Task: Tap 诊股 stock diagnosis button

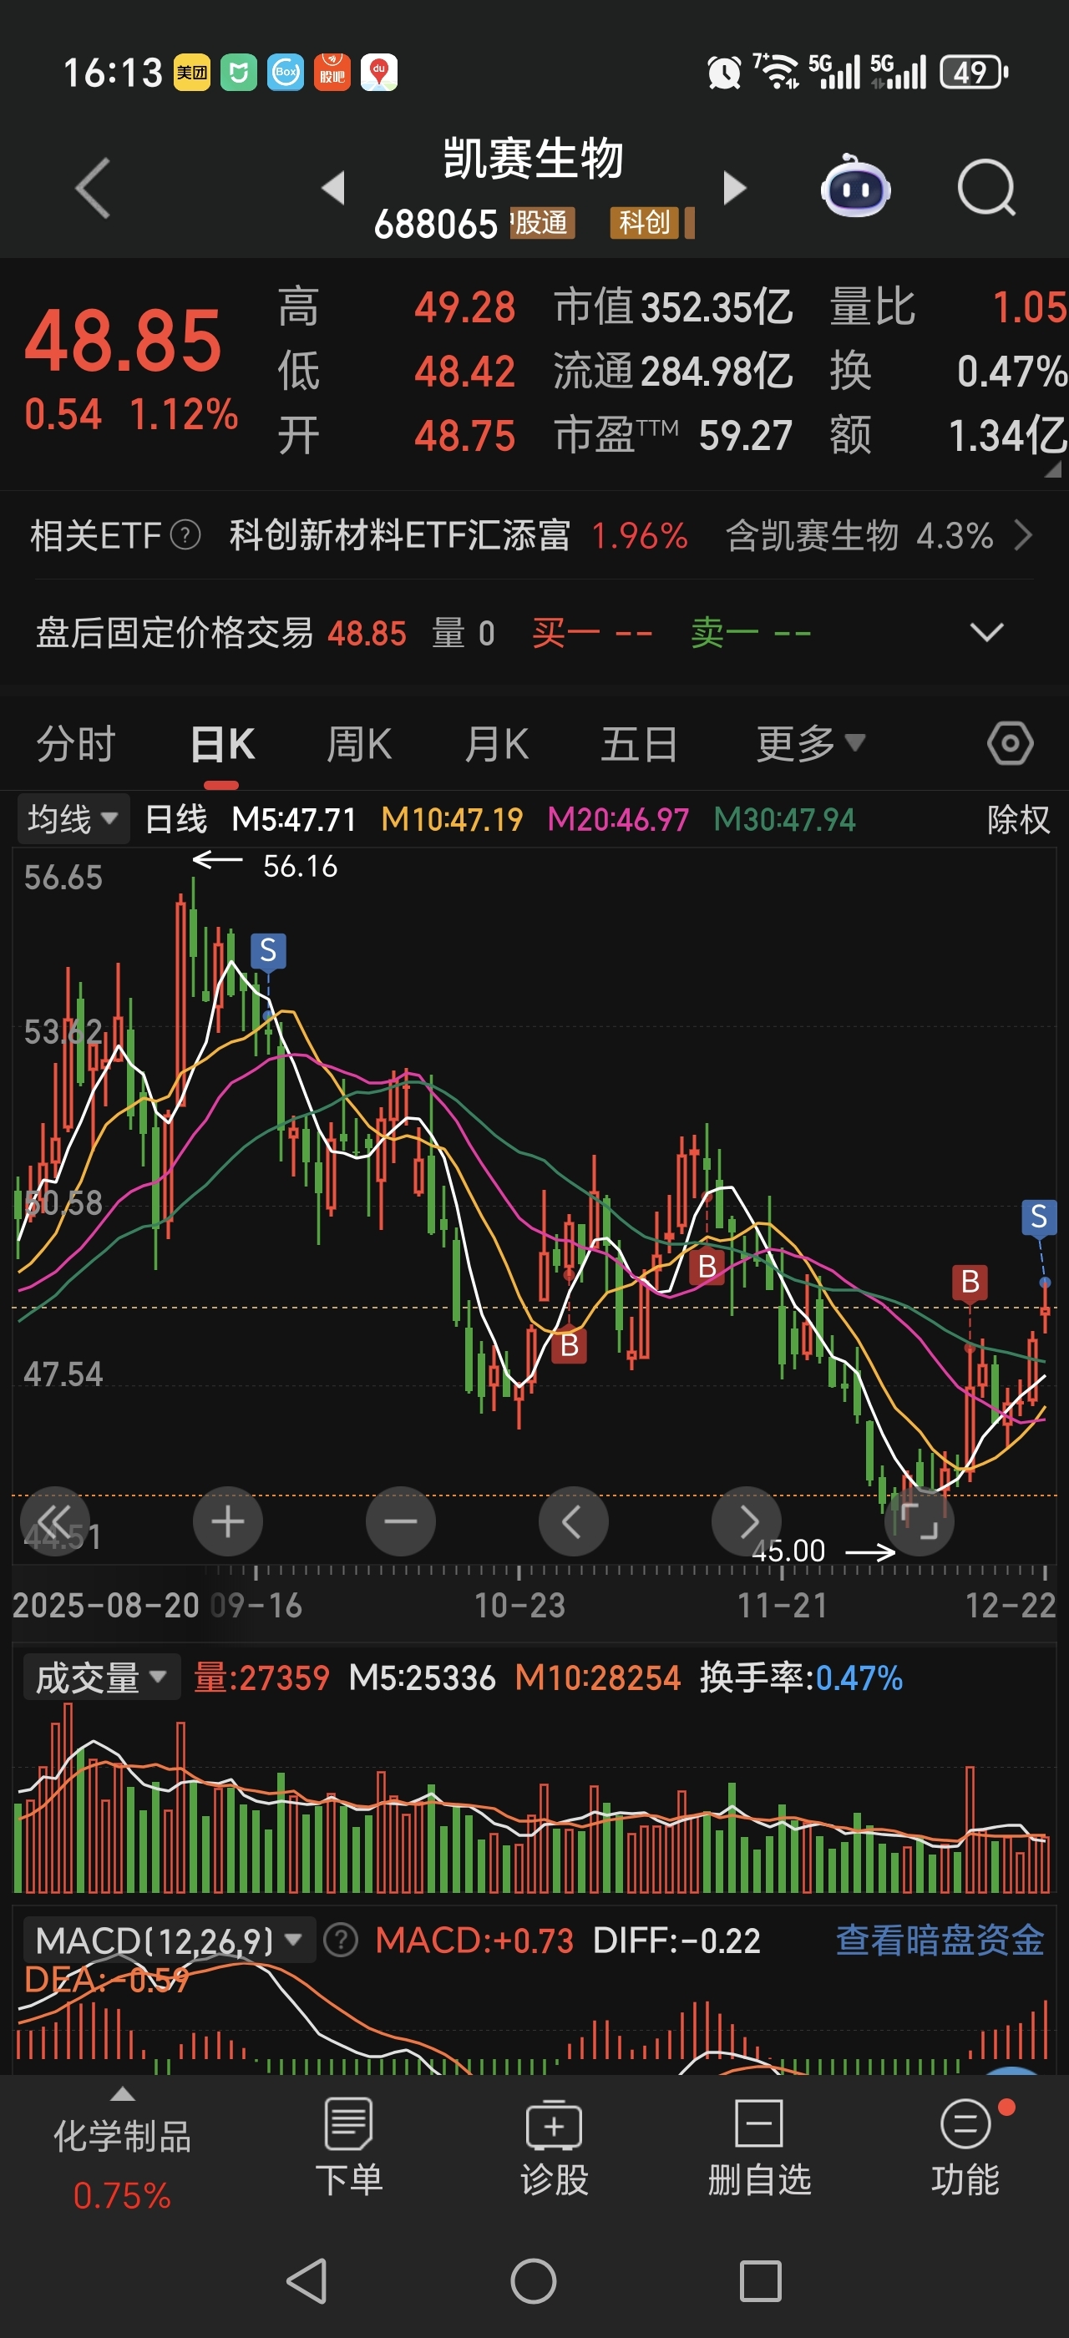Action: pyautogui.click(x=554, y=2149)
